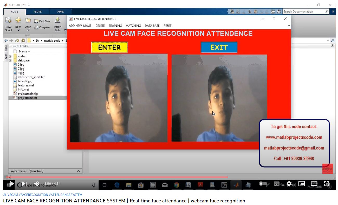Screen dimensions: 338x205
Task: Click the up one folder level icon
Action: [17, 41]
